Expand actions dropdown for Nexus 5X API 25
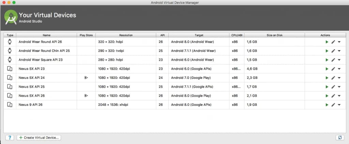Image resolution: width=349 pixels, height=144 pixels. point(339,87)
